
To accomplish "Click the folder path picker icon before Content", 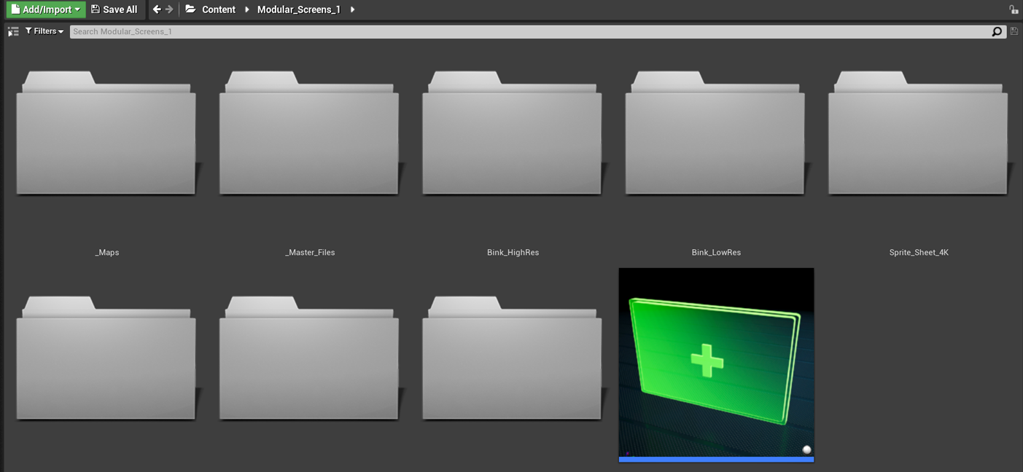I will 190,9.
